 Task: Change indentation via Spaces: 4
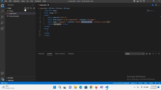pyautogui.click(x=134, y=83)
